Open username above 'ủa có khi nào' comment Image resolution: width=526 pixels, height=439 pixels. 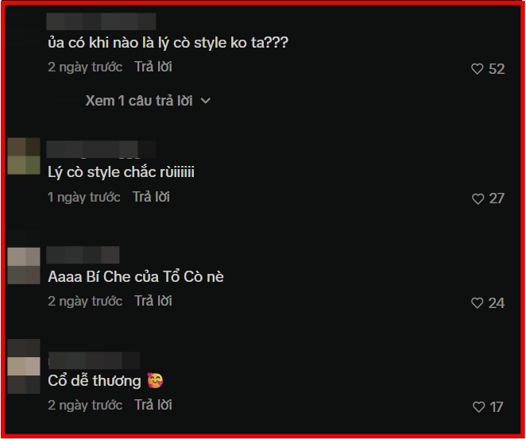click(x=101, y=21)
